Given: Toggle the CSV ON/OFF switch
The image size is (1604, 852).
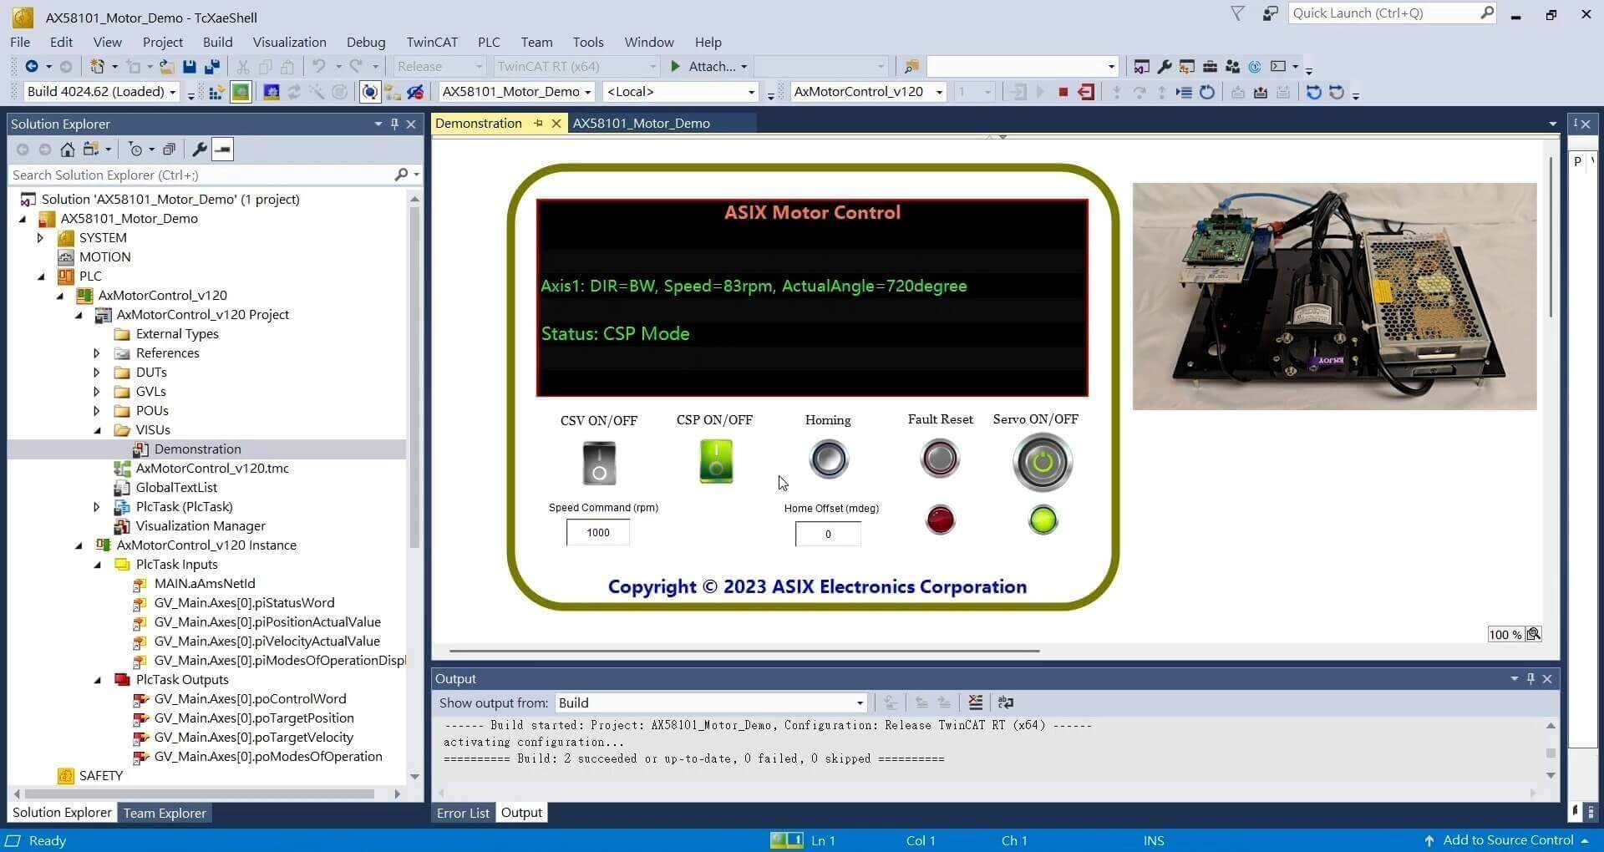Looking at the screenshot, I should (599, 464).
